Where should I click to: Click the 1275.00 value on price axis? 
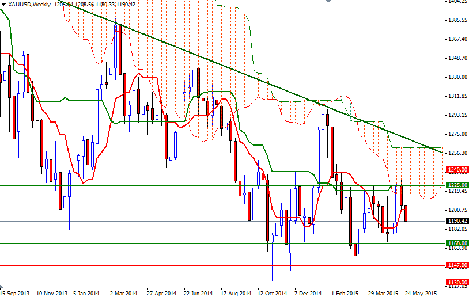coord(457,134)
